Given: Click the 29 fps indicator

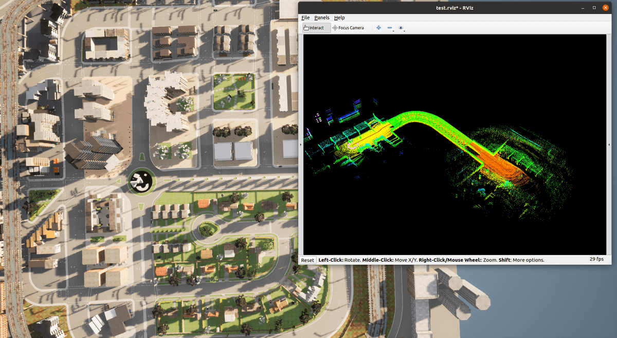Looking at the screenshot, I should (596, 260).
